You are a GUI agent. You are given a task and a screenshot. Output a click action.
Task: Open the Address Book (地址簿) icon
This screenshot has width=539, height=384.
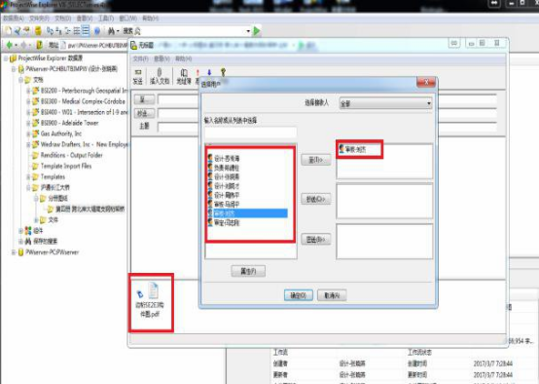[184, 72]
